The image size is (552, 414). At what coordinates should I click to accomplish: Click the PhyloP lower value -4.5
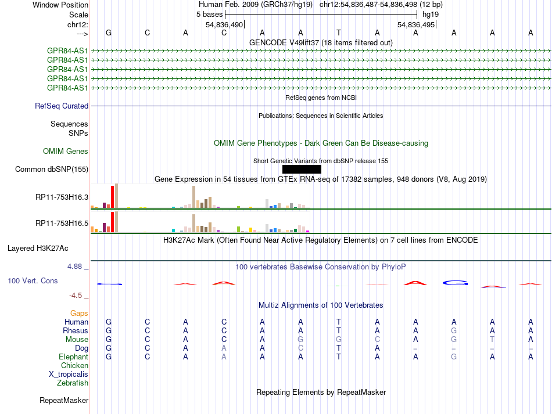point(76,296)
